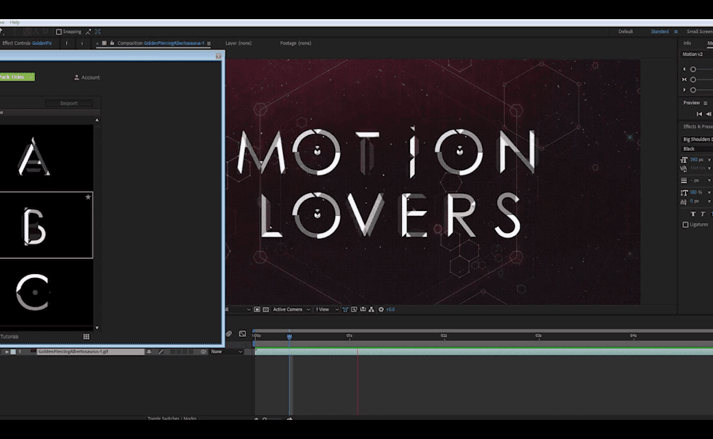713x439 pixels.
Task: Open the Standard workspace menu icon
Action: 676,32
